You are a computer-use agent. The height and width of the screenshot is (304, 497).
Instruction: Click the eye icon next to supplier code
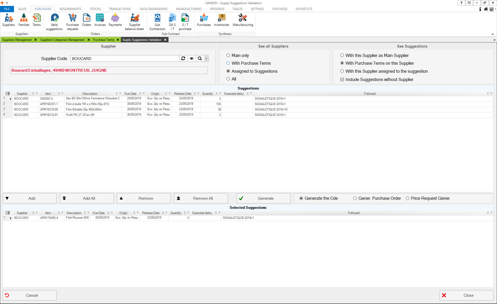(x=192, y=58)
